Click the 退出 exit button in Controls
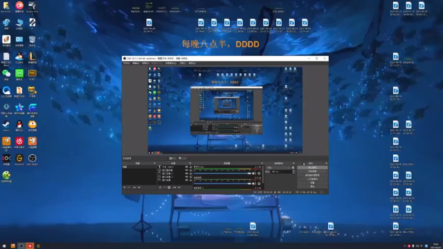The height and width of the screenshot is (249, 443). (x=312, y=186)
